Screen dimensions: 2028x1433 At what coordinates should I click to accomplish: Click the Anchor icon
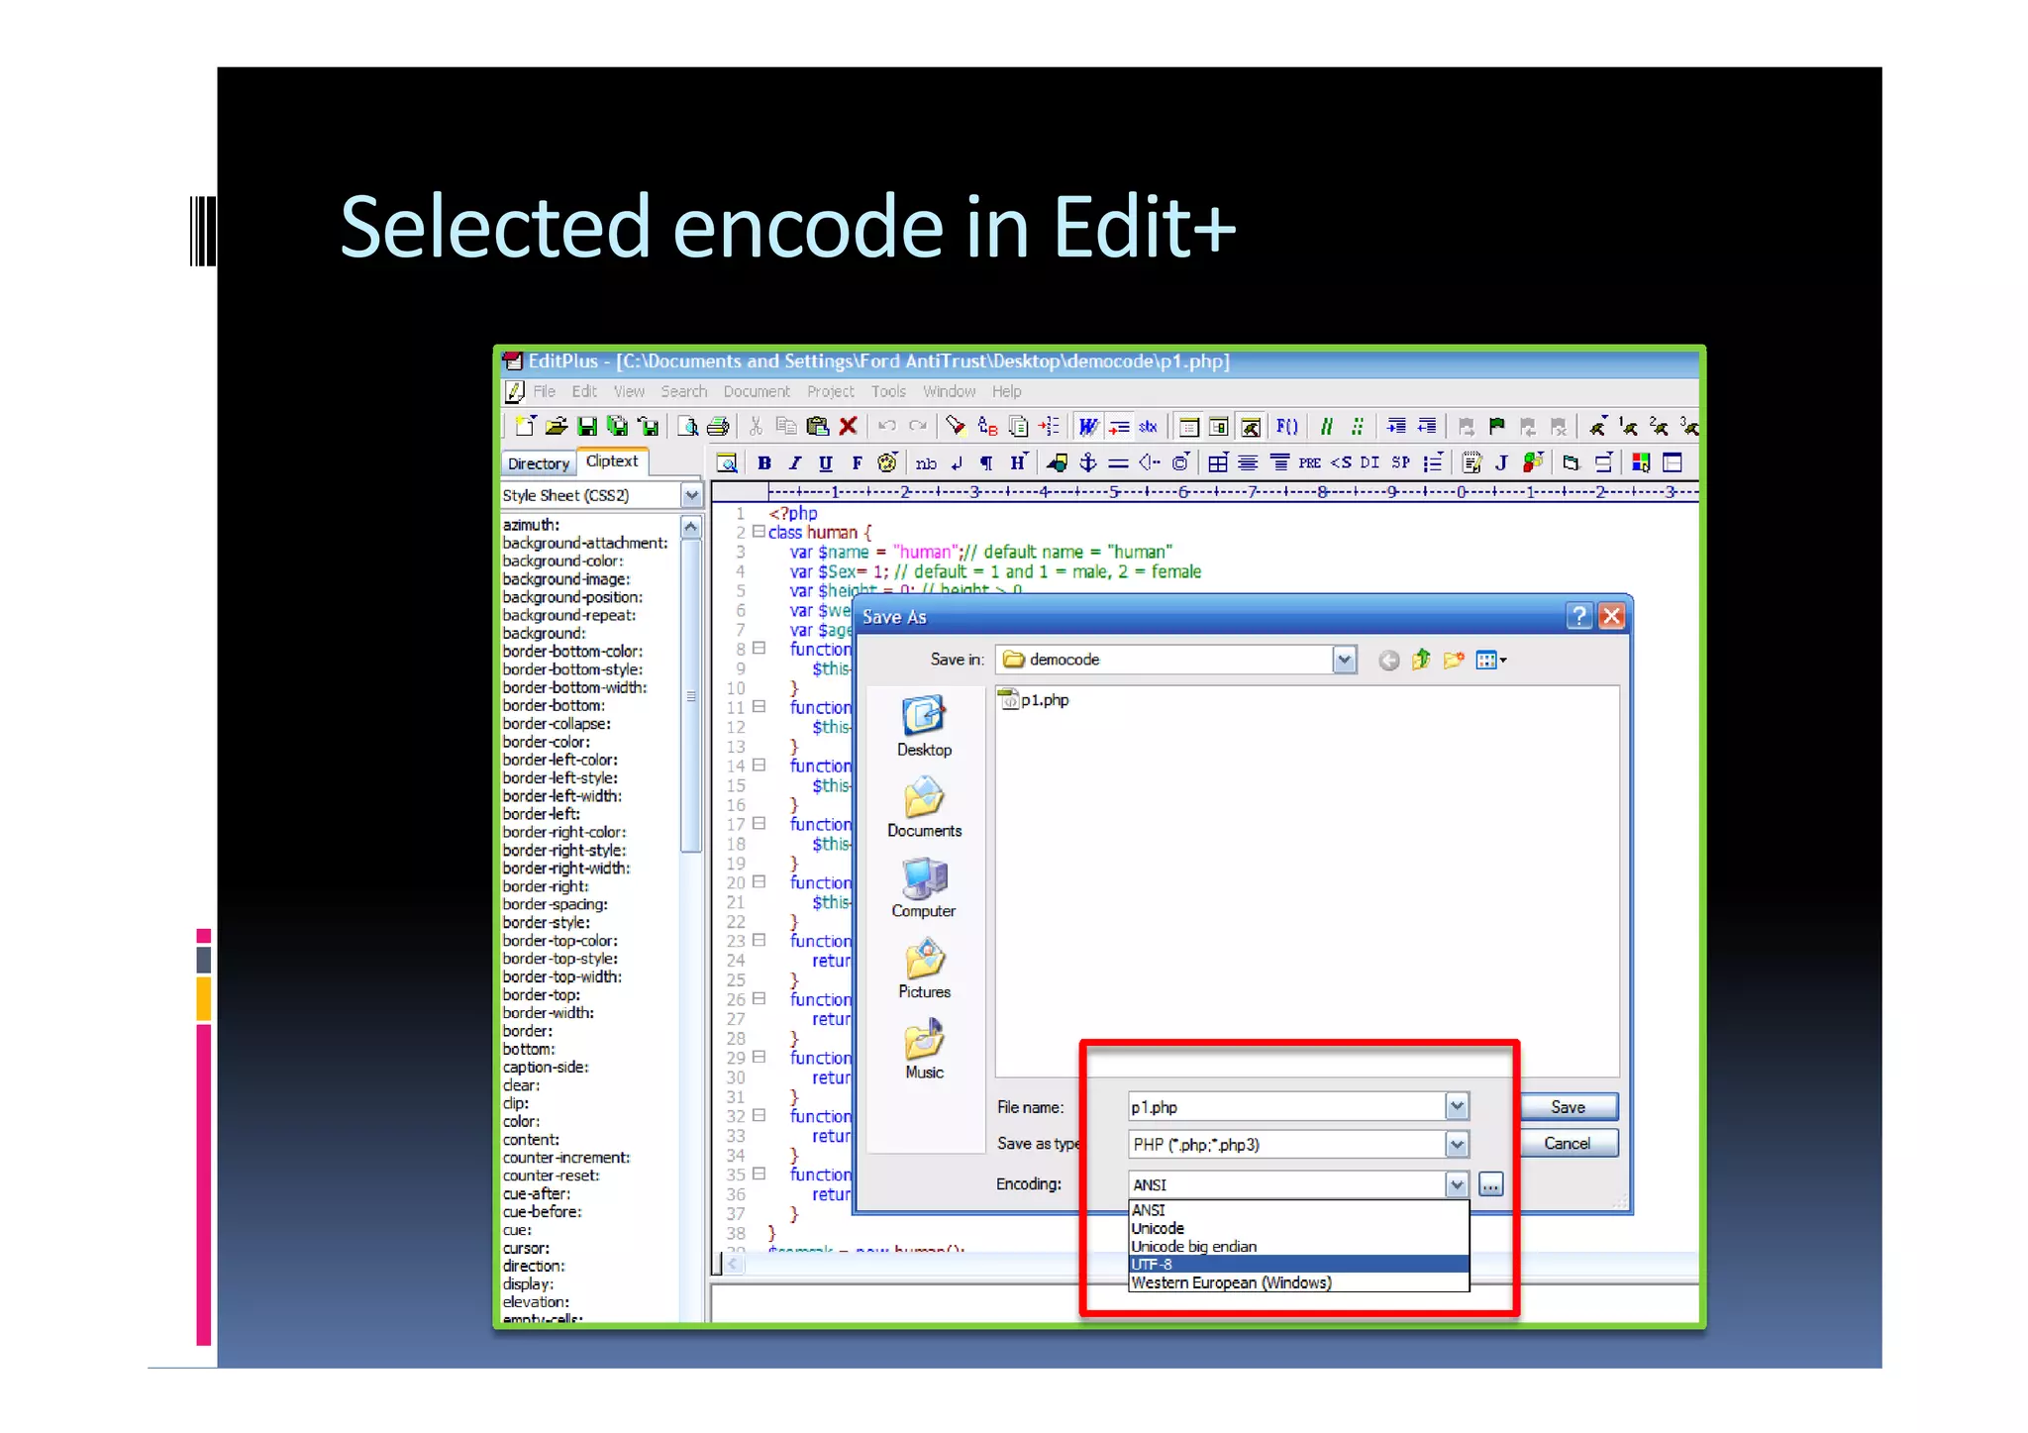[x=1088, y=462]
